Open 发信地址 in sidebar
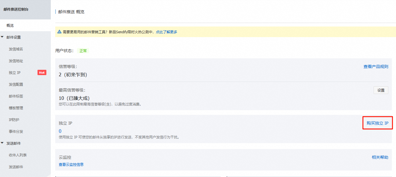This screenshot has width=396, height=177. 16,61
